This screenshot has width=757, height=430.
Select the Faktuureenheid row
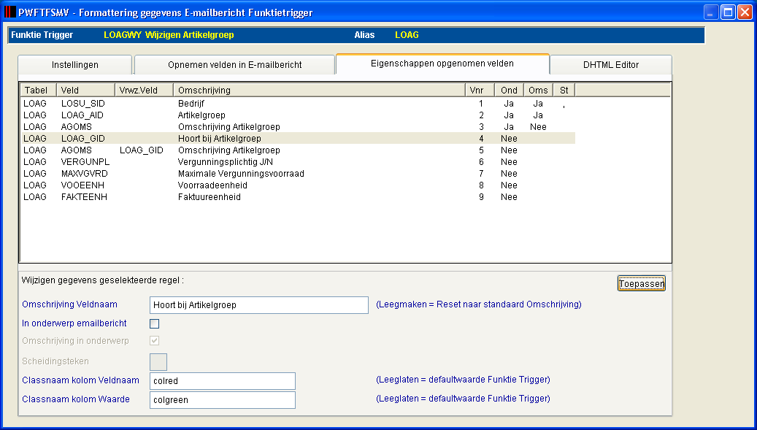298,197
